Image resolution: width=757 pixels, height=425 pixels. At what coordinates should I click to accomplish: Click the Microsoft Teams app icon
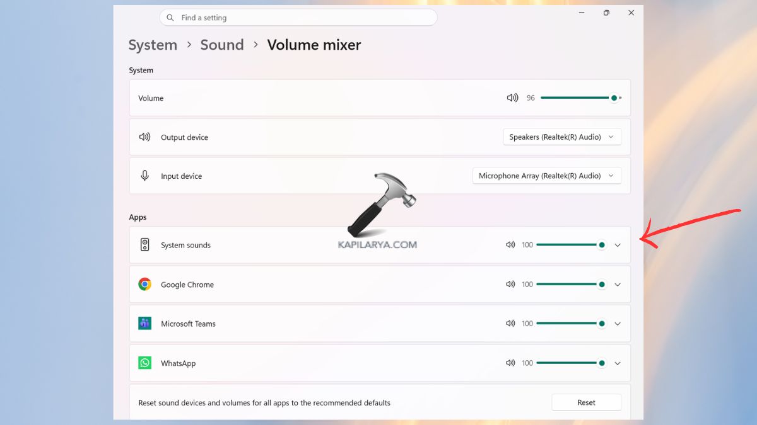(144, 323)
